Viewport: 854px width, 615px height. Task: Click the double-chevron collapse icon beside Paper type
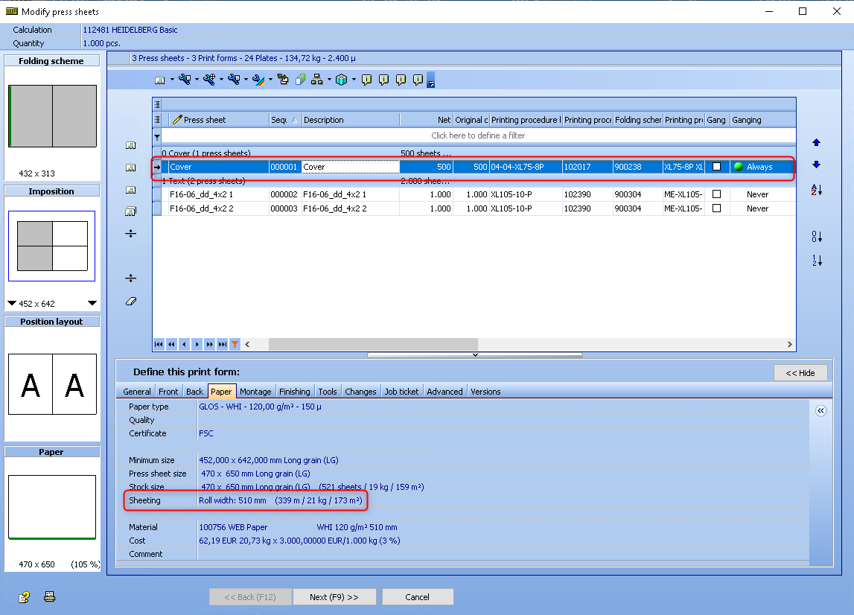(820, 411)
